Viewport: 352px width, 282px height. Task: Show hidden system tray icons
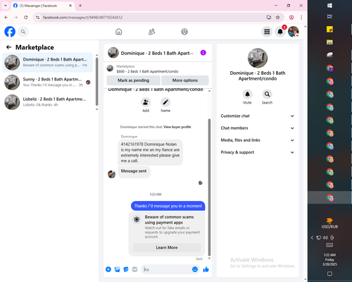pos(312,238)
